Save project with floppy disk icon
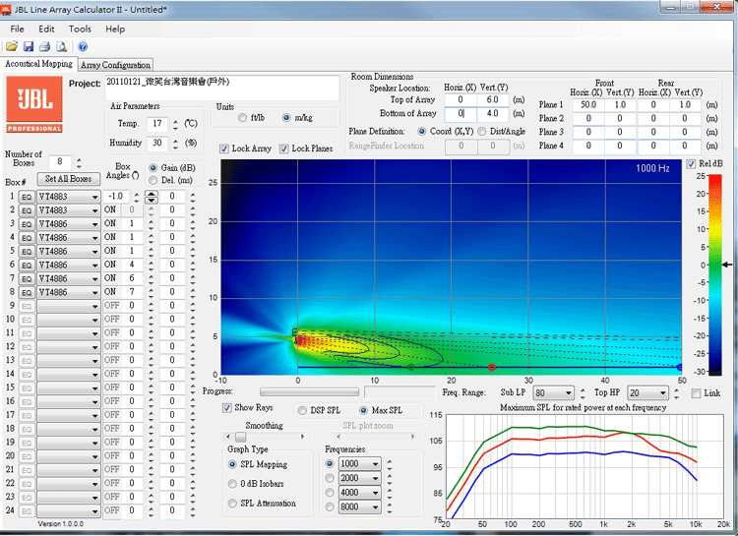Viewport: 738px width, 536px height. (29, 46)
